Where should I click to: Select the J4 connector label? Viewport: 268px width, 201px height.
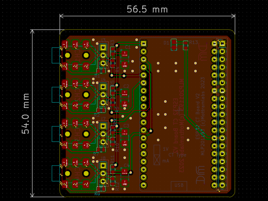pos(103,80)
